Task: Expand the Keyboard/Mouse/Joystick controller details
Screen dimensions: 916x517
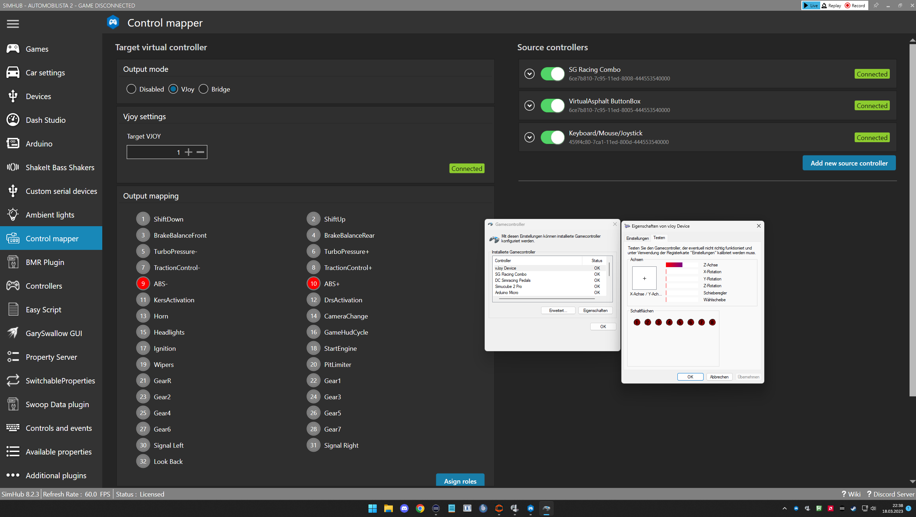Action: coord(529,137)
